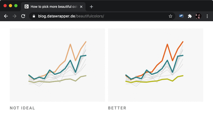The width and height of the screenshot is (213, 114).
Task: Open the Chrome three-dot menu
Action: (x=207, y=16)
